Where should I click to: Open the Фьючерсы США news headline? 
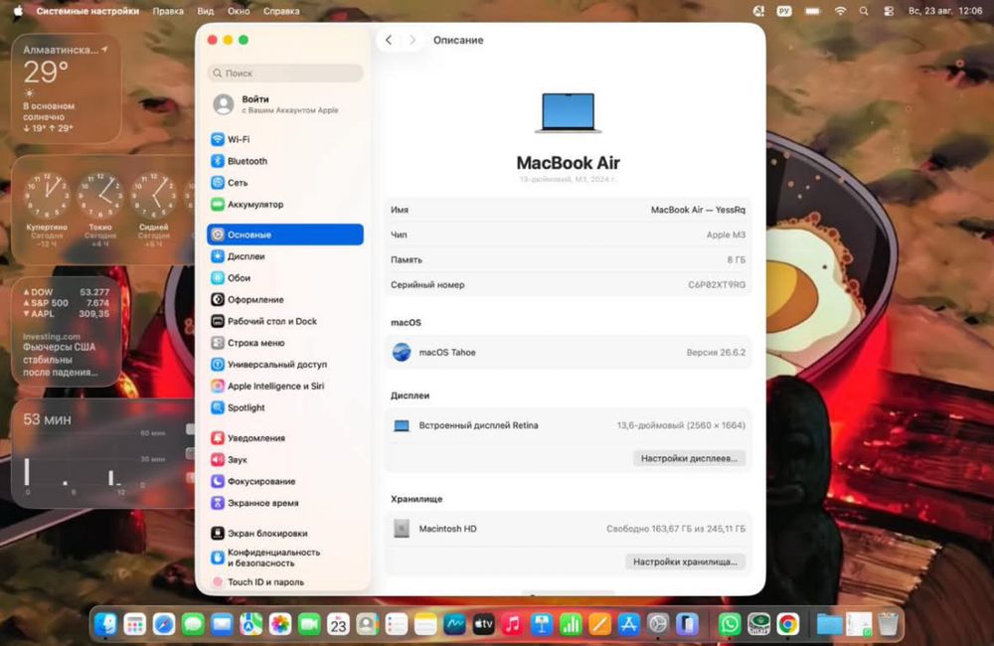[x=61, y=360]
